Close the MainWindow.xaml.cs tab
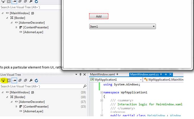194x119 pixels. coord(170,74)
